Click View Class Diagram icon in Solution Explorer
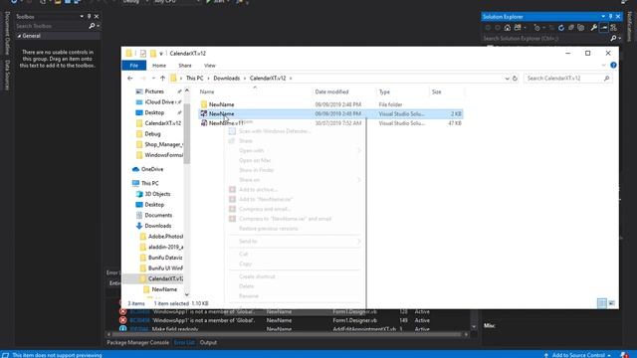The height and width of the screenshot is (358, 637). (x=614, y=28)
